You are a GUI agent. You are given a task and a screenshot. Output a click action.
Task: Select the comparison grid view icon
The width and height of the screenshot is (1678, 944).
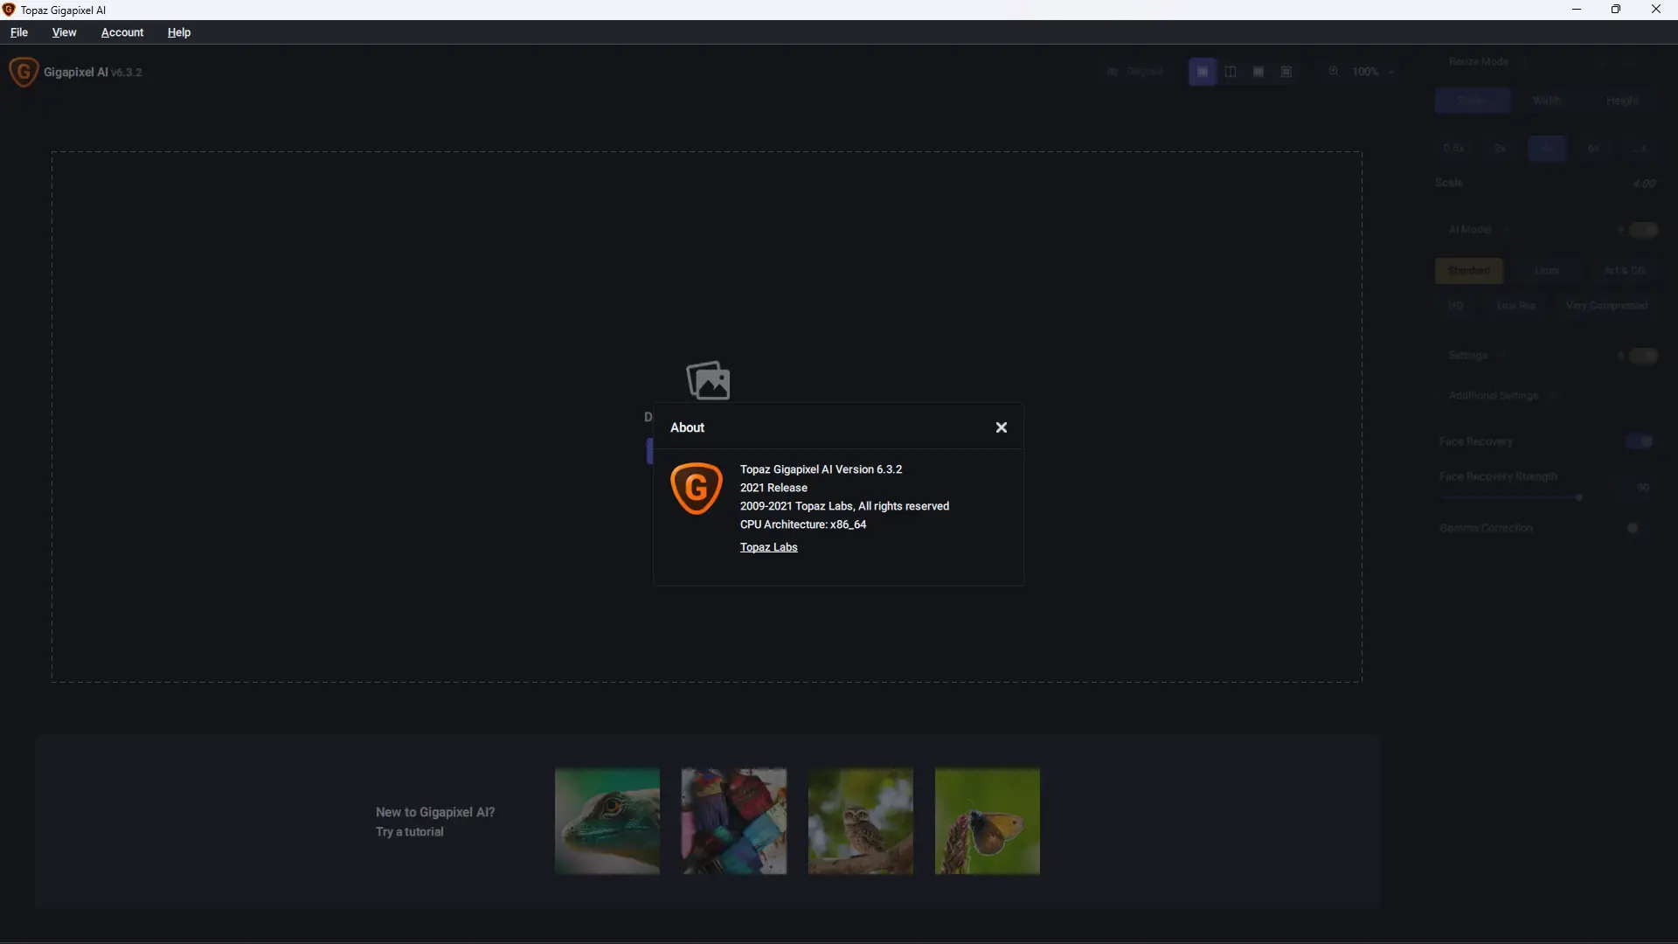(1286, 72)
